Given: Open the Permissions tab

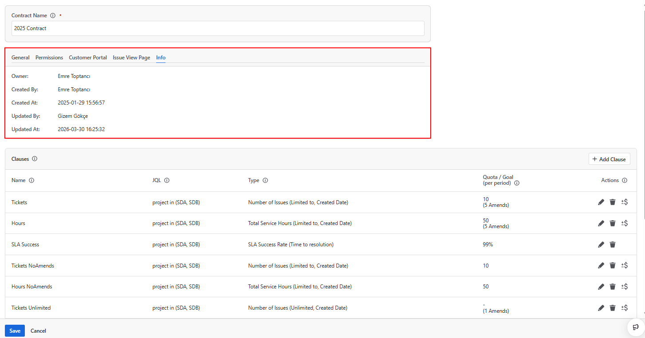Looking at the screenshot, I should coord(49,58).
